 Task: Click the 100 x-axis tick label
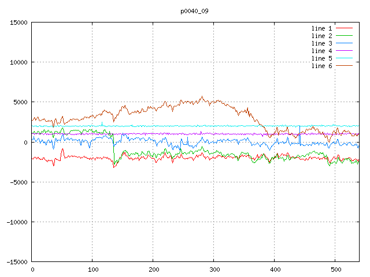(92, 269)
